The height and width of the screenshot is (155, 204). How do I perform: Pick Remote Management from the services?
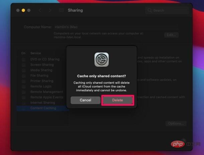[x=46, y=92]
